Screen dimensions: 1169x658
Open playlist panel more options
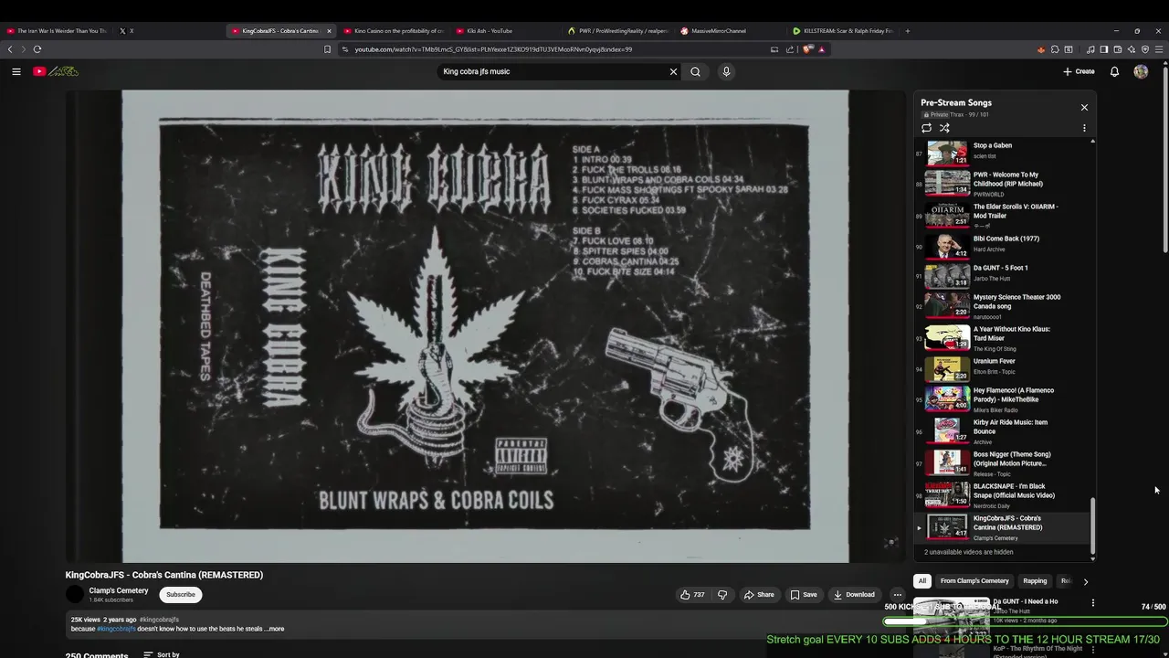tap(1084, 128)
